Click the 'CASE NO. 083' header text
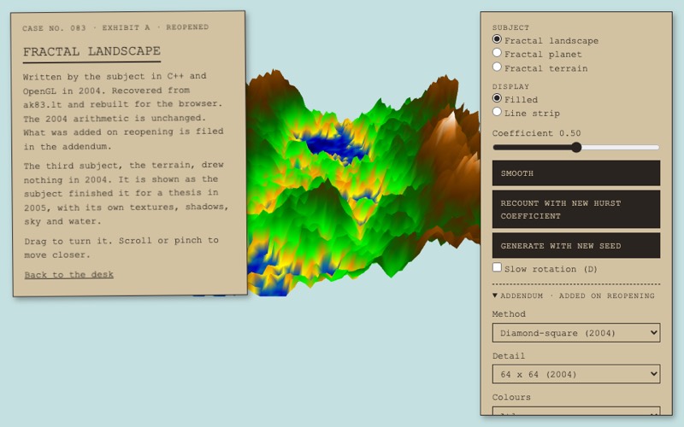Screen dimensions: 684x427 click(x=54, y=28)
